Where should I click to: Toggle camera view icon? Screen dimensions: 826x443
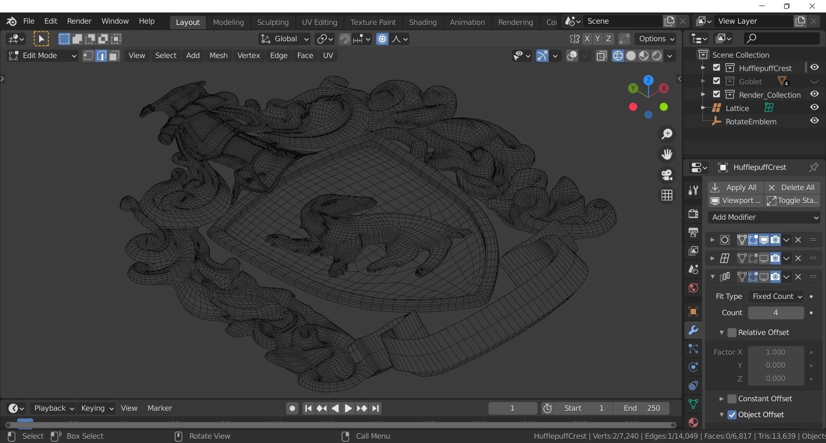pos(667,175)
